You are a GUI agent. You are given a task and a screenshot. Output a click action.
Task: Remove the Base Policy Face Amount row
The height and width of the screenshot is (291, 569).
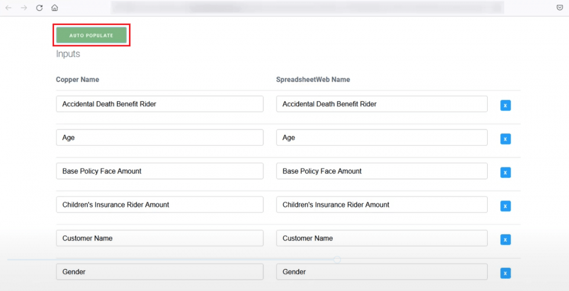tap(505, 173)
